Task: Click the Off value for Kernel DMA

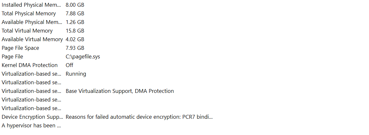Action: (69, 65)
